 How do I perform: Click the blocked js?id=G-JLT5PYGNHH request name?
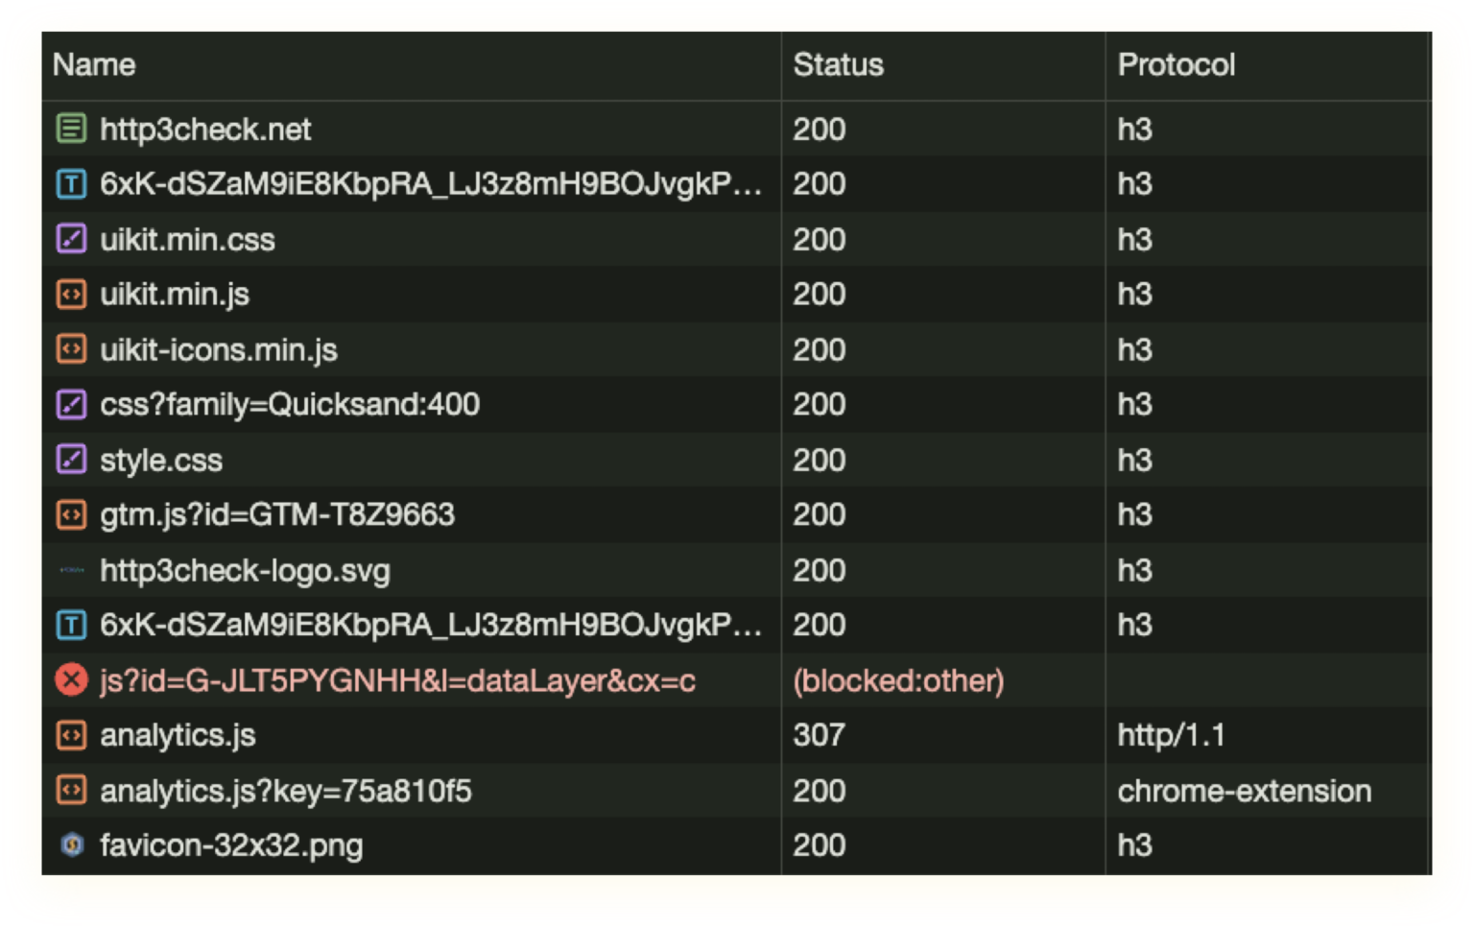point(397,679)
